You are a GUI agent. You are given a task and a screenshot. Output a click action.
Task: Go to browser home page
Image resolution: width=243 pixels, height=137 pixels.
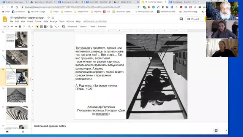(17, 7)
